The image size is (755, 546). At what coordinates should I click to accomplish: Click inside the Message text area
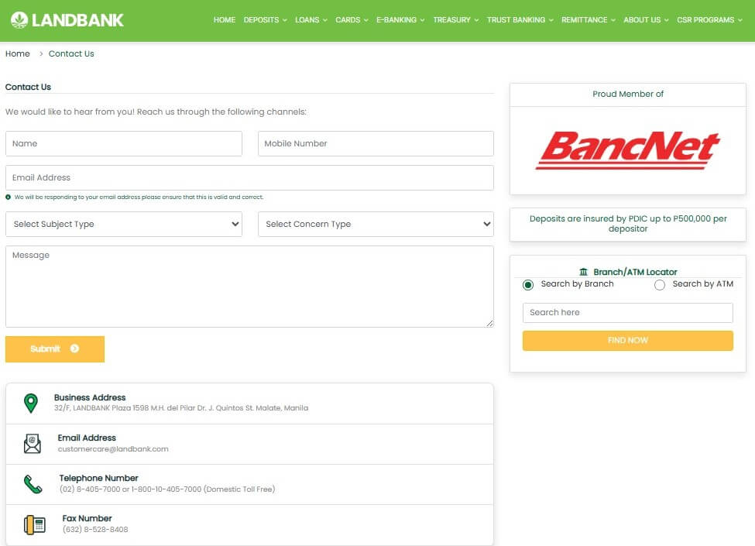coord(249,287)
